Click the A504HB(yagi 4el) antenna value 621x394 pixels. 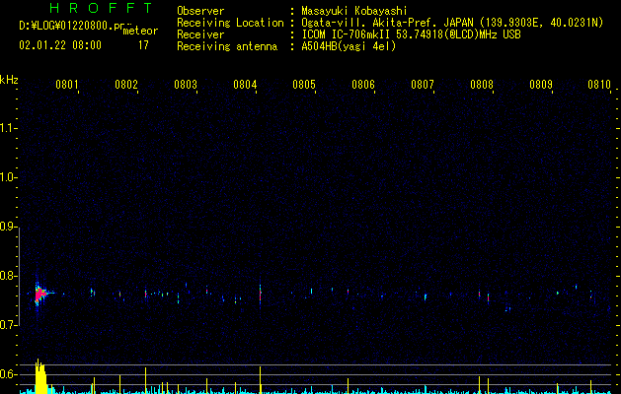349,46
